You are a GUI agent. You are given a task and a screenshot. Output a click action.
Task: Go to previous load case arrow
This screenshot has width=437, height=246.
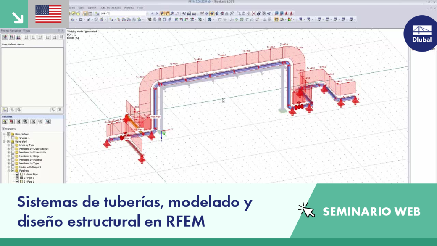click(152, 13)
